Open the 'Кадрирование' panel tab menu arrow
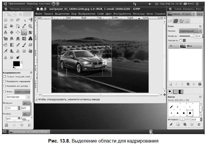 (31, 73)
